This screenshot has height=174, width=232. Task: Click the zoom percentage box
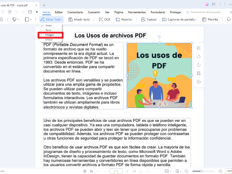228,171
